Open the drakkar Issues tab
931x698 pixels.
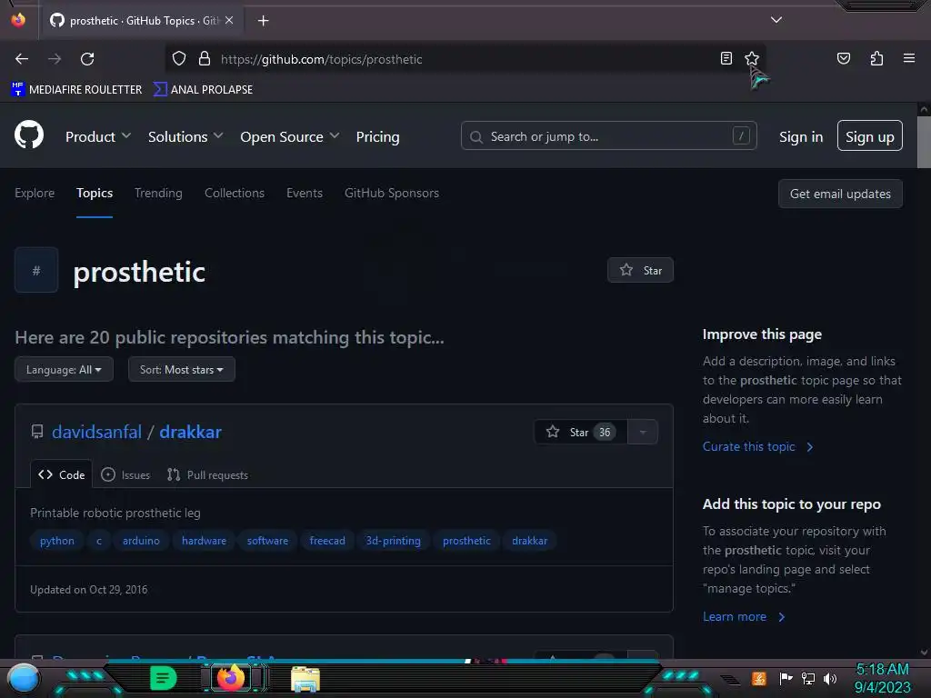[x=125, y=474]
